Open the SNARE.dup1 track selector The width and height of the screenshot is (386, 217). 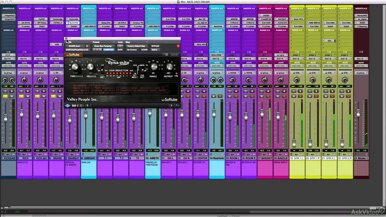75,46
